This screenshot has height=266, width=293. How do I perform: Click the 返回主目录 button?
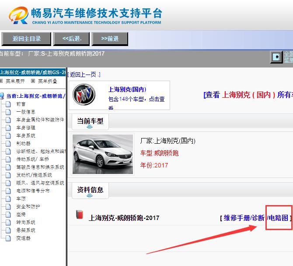(26, 39)
